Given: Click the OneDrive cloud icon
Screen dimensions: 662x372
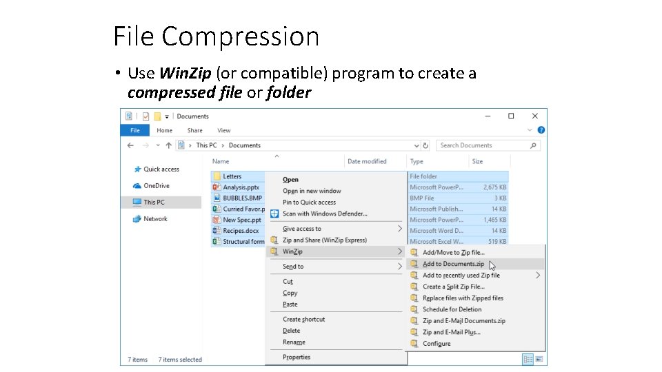Looking at the screenshot, I should coord(137,185).
